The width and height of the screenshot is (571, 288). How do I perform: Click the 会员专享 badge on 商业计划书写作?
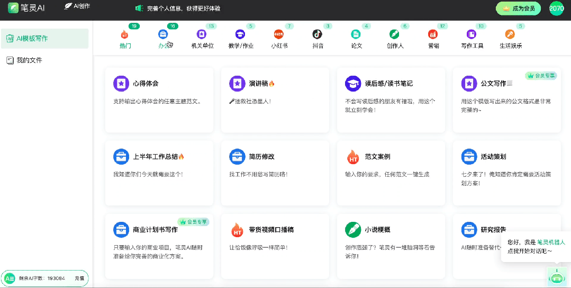click(x=193, y=221)
